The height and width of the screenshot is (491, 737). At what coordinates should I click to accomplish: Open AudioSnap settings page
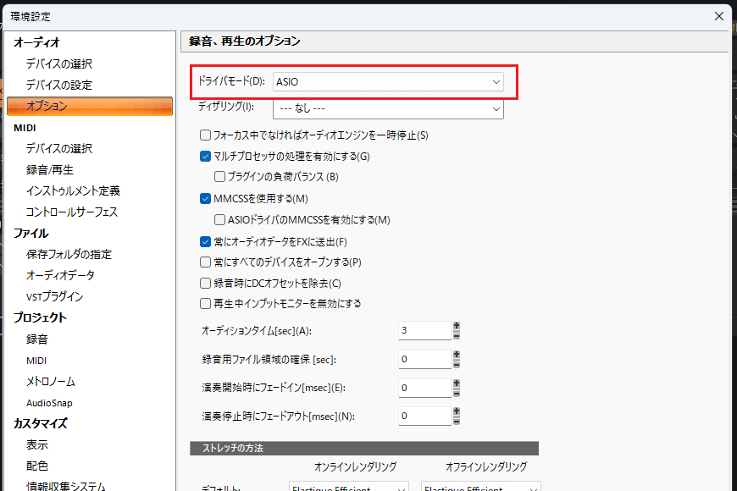point(49,403)
